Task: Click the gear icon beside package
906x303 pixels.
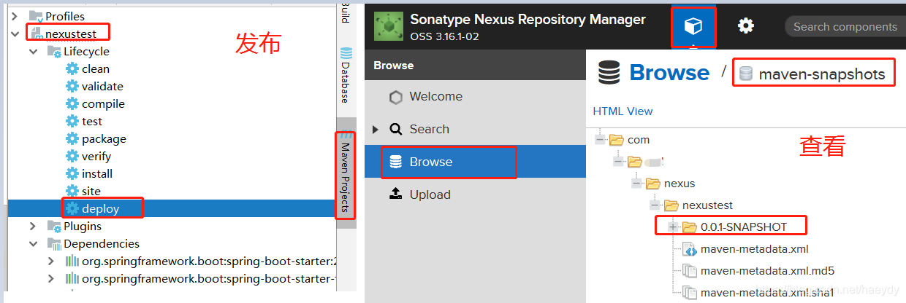Action: click(72, 138)
